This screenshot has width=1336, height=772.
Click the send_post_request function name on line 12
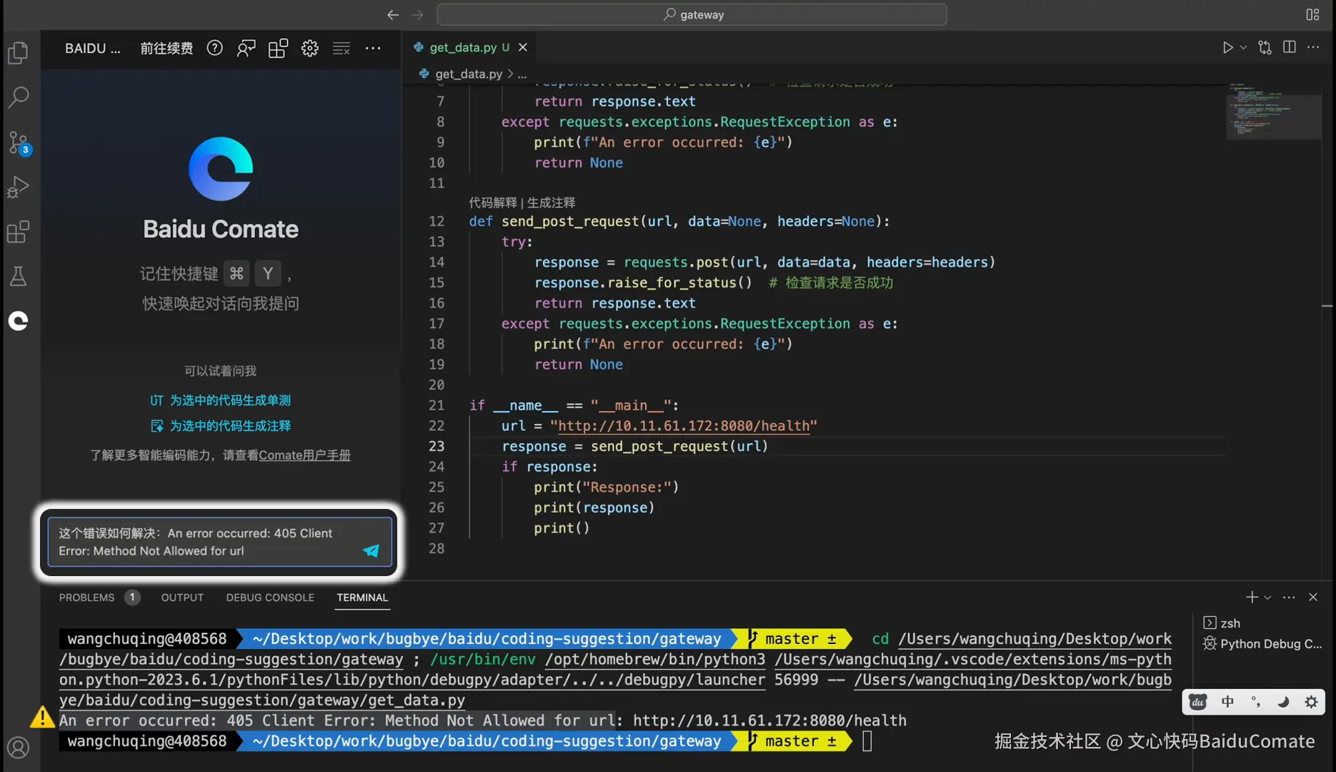click(x=570, y=222)
